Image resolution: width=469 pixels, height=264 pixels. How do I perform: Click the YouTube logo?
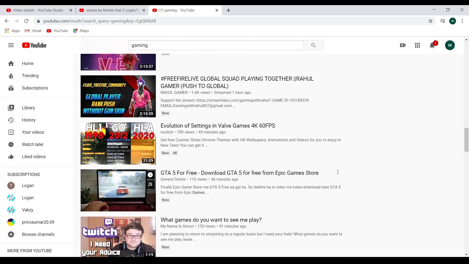(x=34, y=45)
